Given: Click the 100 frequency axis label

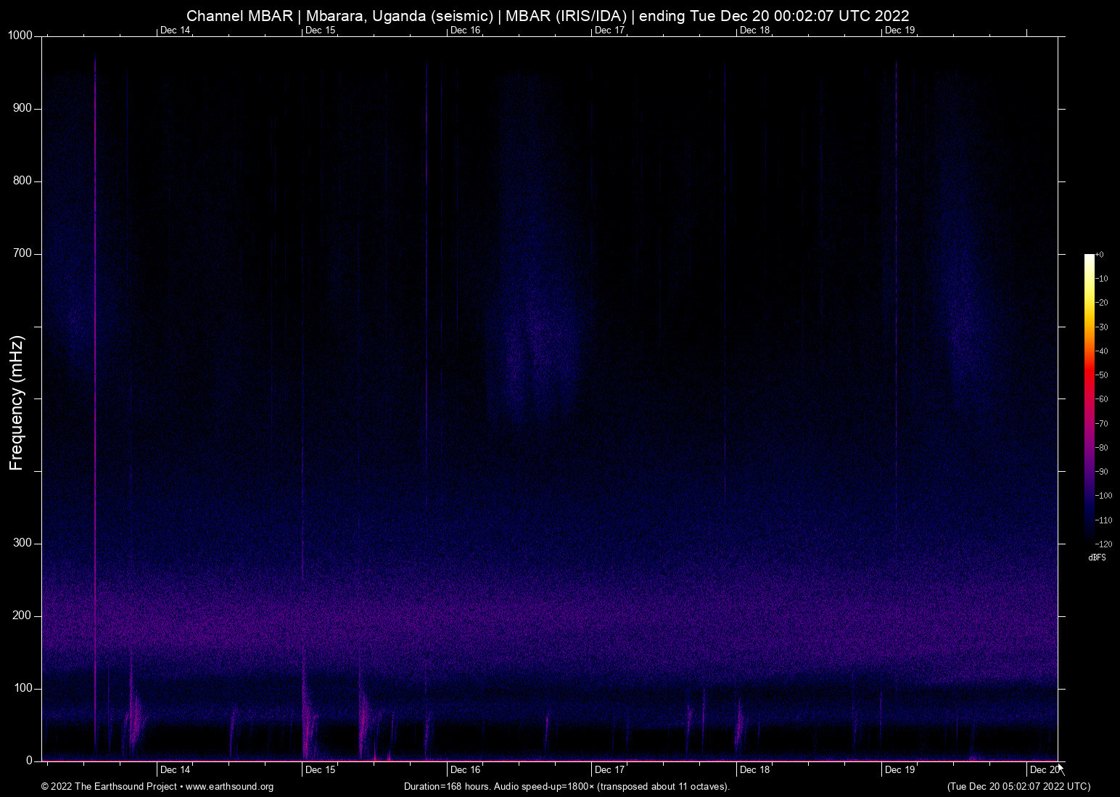Looking at the screenshot, I should point(23,688).
